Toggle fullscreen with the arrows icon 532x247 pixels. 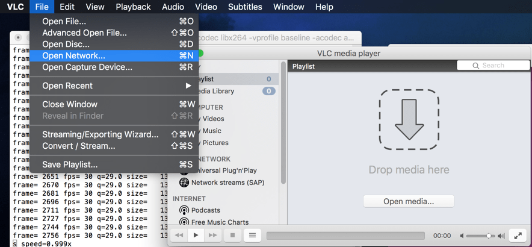tap(518, 236)
